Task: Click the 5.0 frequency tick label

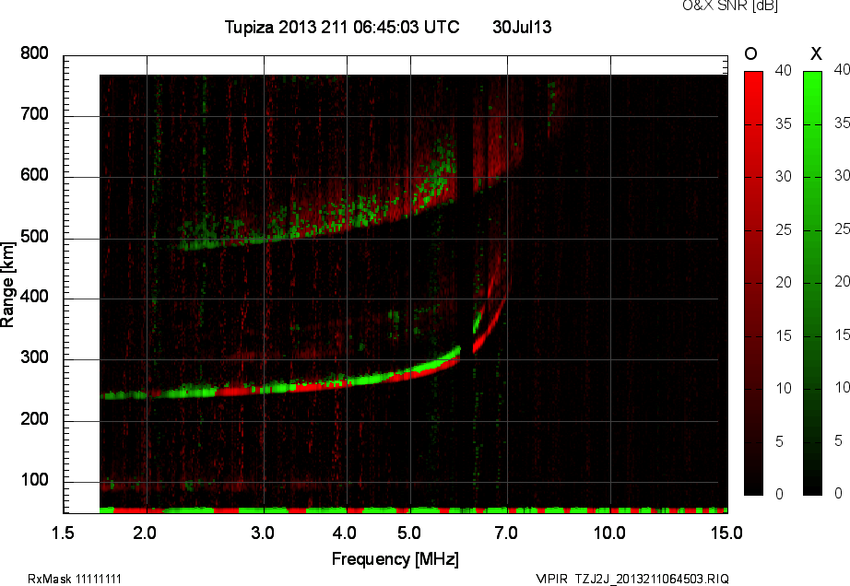Action: click(408, 533)
